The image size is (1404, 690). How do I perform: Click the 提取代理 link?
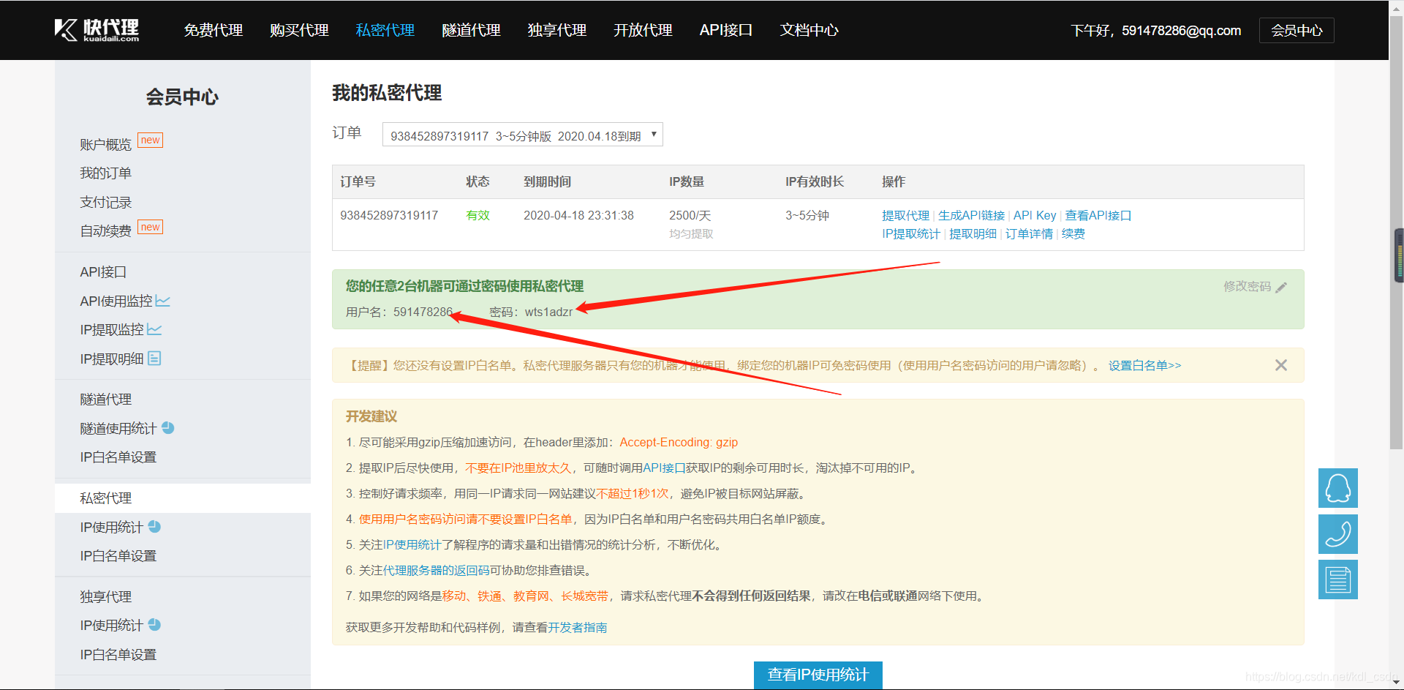905,215
